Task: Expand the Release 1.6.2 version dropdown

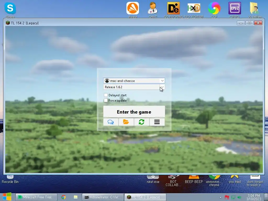Action: (162, 87)
